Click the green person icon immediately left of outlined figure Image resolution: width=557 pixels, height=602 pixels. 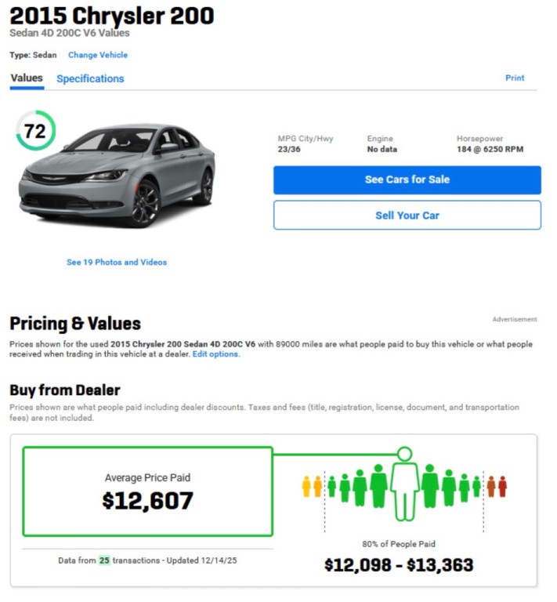click(378, 486)
